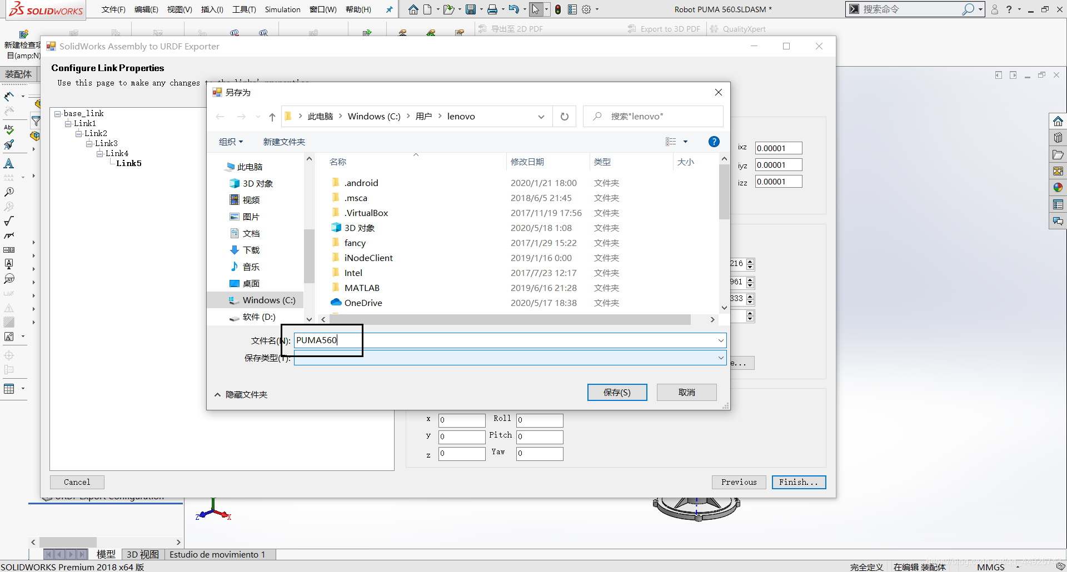
Task: Click the Cancel button in URDF Exporter
Action: pos(77,482)
